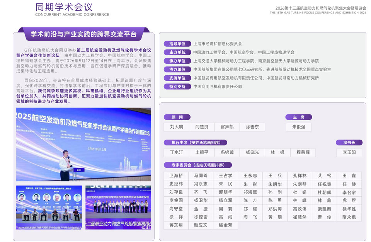Click the 上海市经济和信息化委员会 text

click(x=218, y=44)
